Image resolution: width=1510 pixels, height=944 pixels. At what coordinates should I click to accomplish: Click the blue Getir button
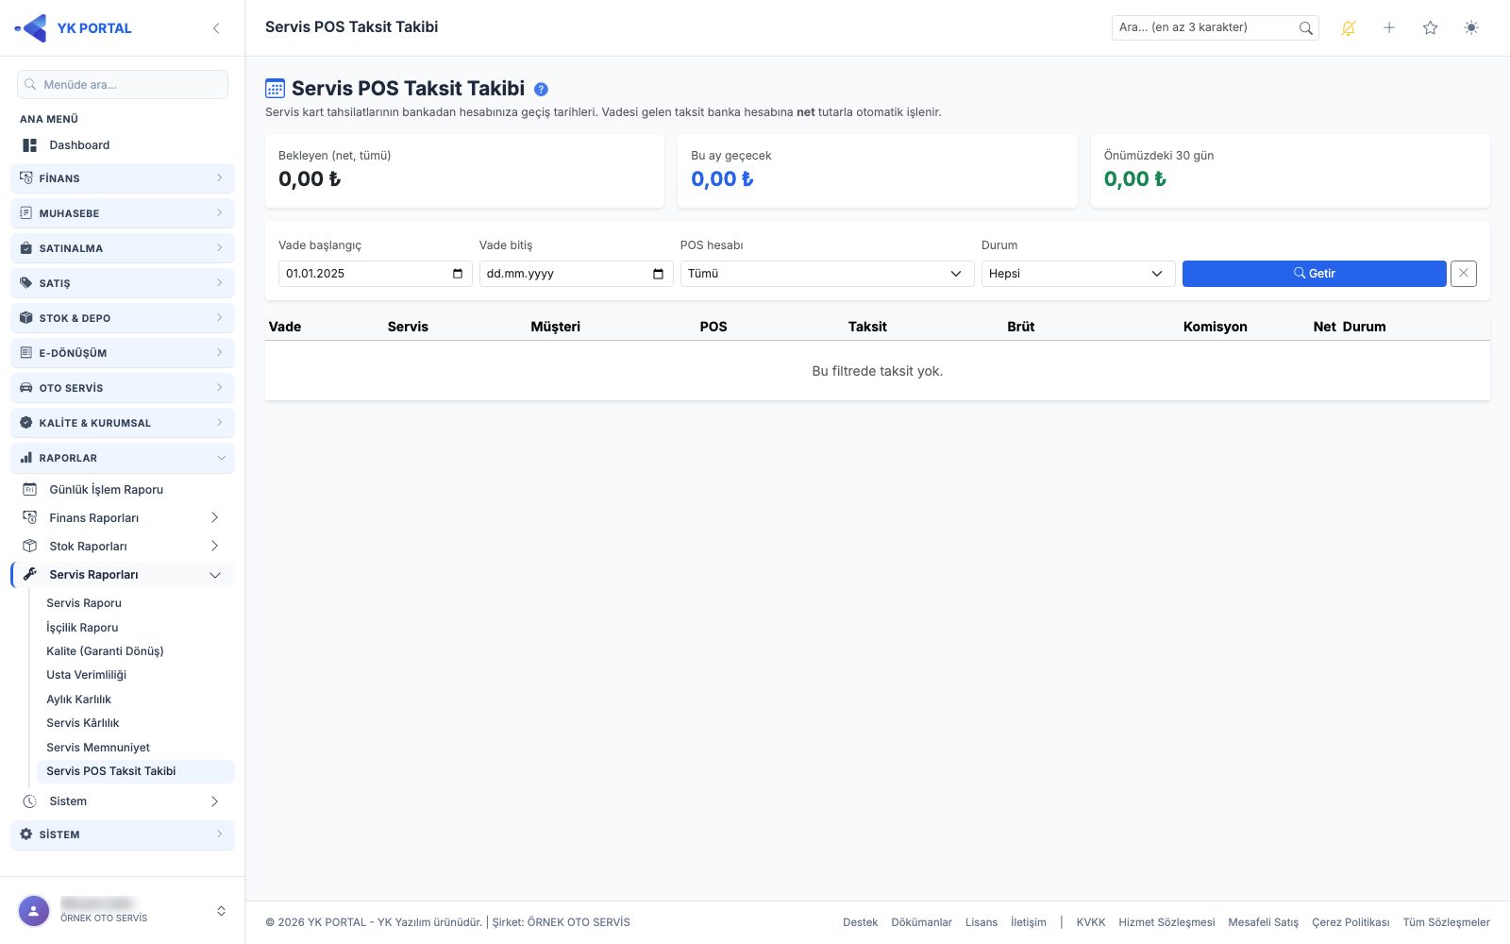pyautogui.click(x=1314, y=274)
